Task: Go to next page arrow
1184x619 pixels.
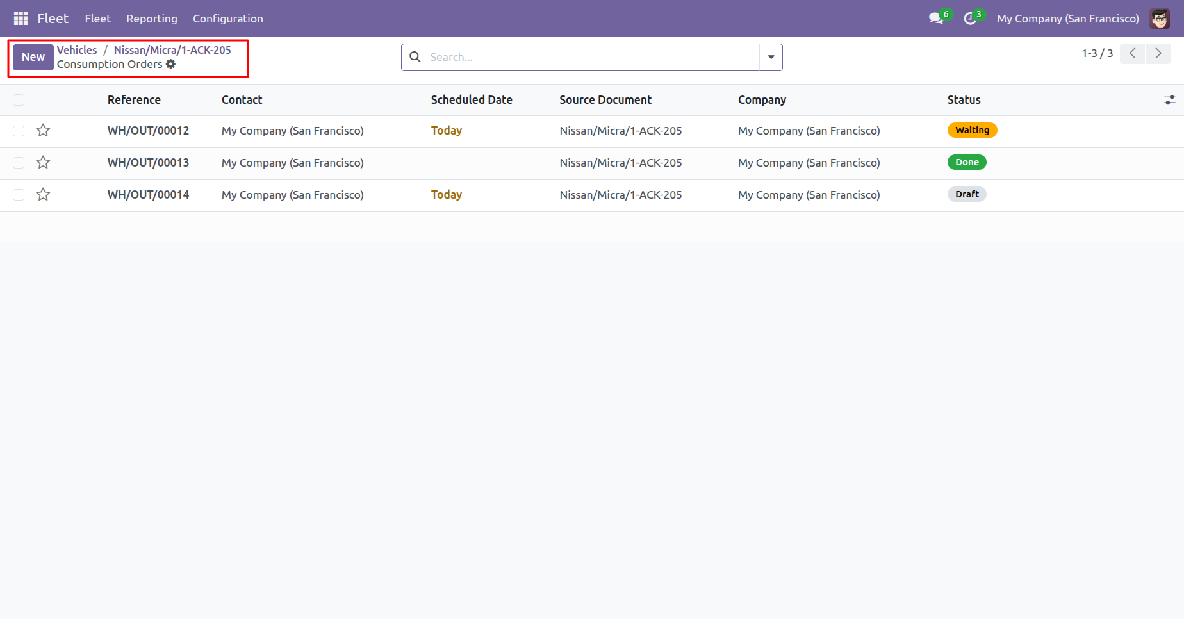Action: tap(1158, 54)
